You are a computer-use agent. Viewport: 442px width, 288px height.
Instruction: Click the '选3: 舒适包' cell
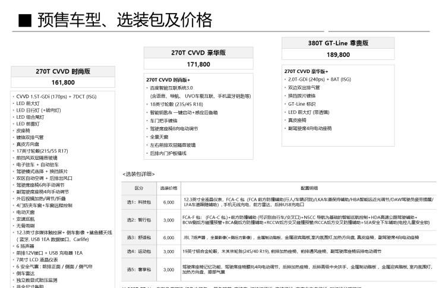coord(138,238)
